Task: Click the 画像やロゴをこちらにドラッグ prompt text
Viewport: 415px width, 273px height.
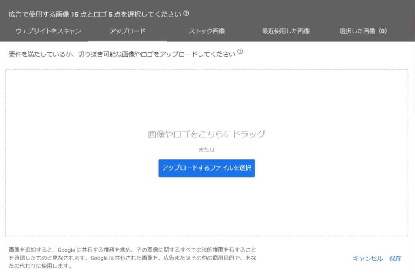Action: coord(207,134)
